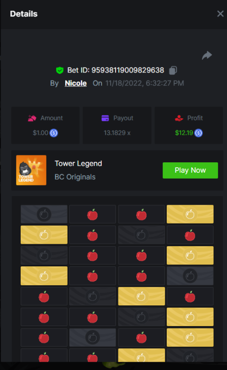This screenshot has width=227, height=370.
Task: Click the Play Now button
Action: tap(190, 170)
